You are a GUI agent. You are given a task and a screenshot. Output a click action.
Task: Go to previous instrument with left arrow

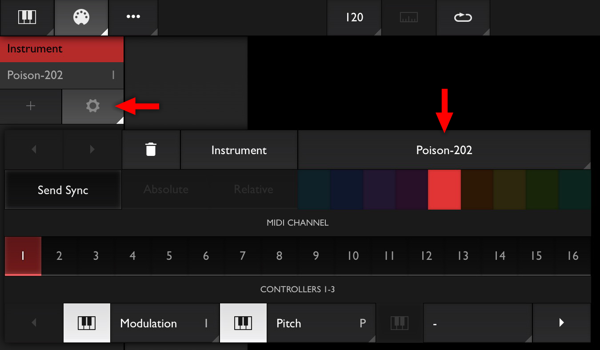click(34, 150)
